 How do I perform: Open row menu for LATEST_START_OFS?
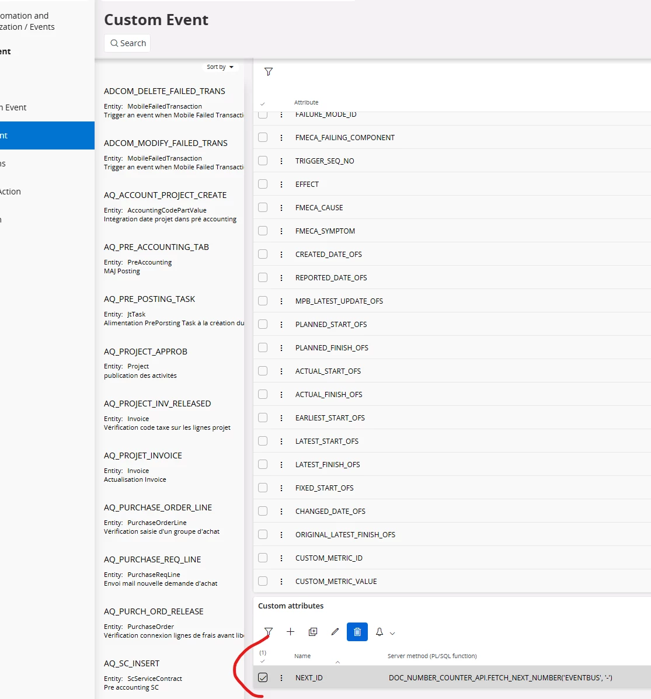click(281, 441)
